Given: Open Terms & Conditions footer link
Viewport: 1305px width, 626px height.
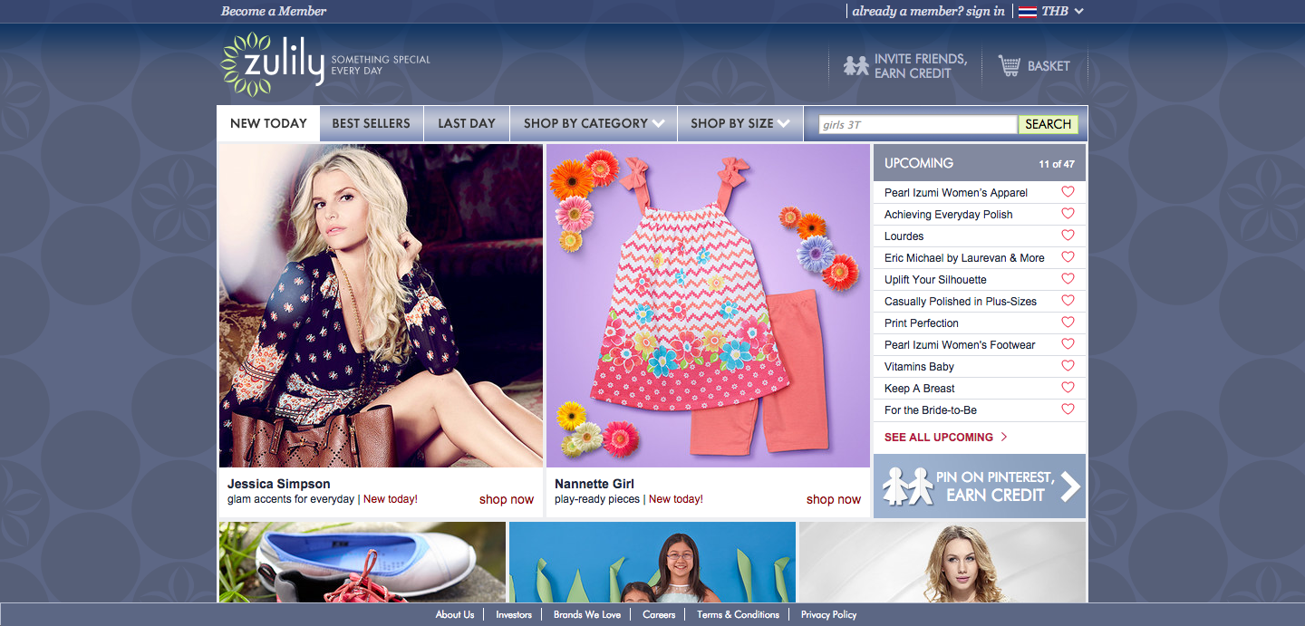Looking at the screenshot, I should pos(738,614).
